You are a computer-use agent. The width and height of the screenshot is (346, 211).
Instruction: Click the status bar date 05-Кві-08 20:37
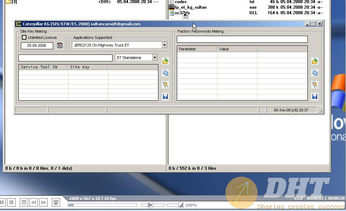(291, 110)
